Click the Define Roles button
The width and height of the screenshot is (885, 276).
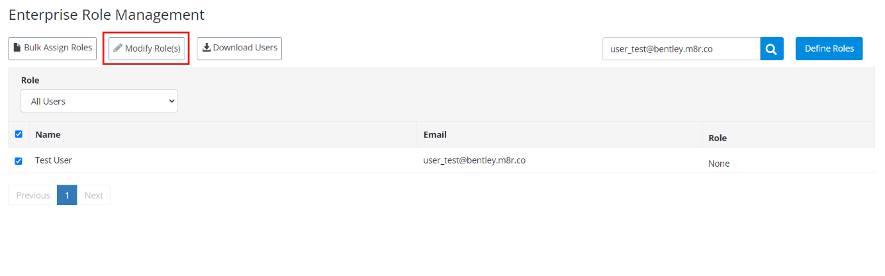click(x=829, y=49)
